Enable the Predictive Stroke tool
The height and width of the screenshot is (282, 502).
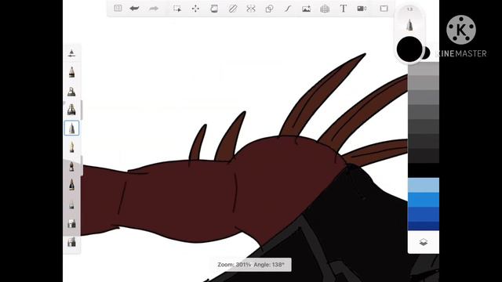point(288,9)
